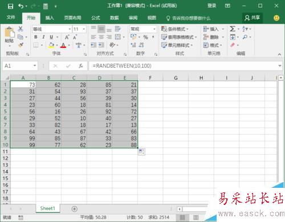The image size is (285, 222).
Task: Click the Orientation text angle icon
Action: [112, 45]
